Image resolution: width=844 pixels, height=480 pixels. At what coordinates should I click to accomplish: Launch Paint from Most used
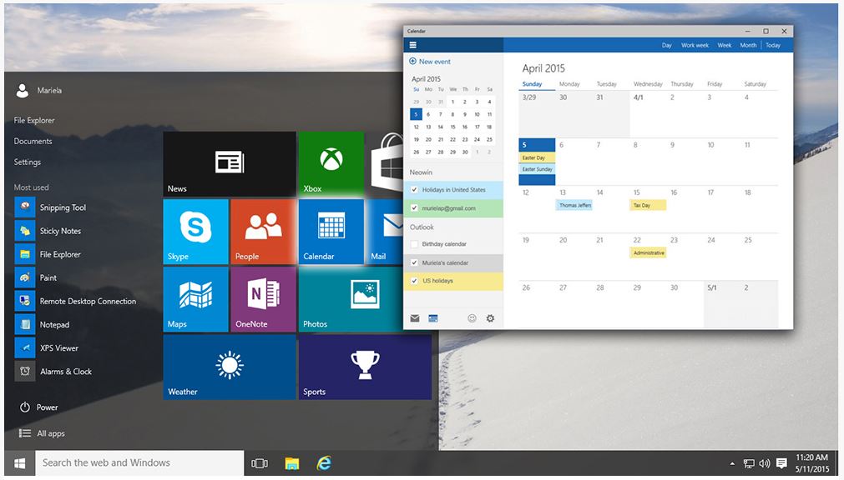coord(37,277)
